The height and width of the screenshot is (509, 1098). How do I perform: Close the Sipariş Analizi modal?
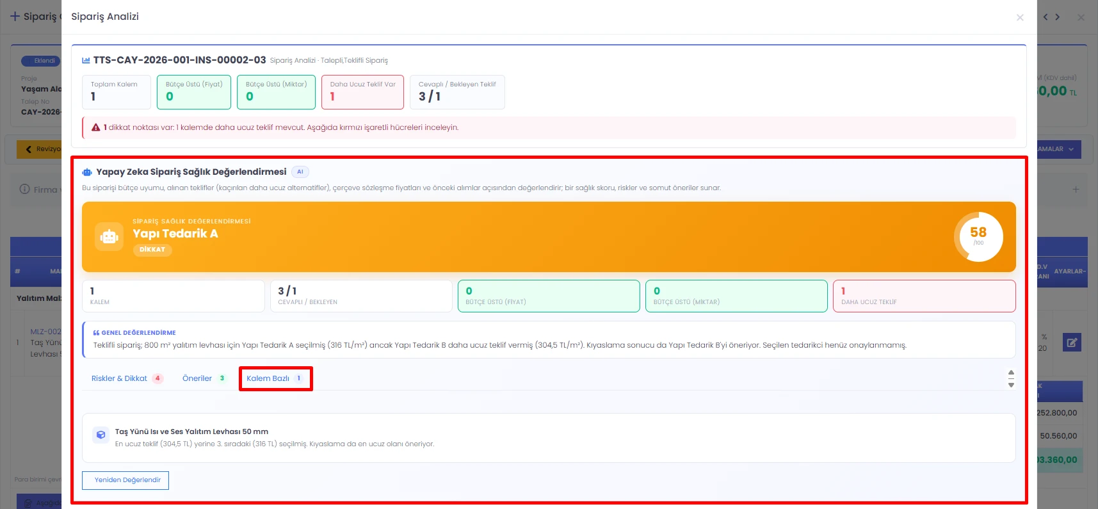pyautogui.click(x=1020, y=17)
